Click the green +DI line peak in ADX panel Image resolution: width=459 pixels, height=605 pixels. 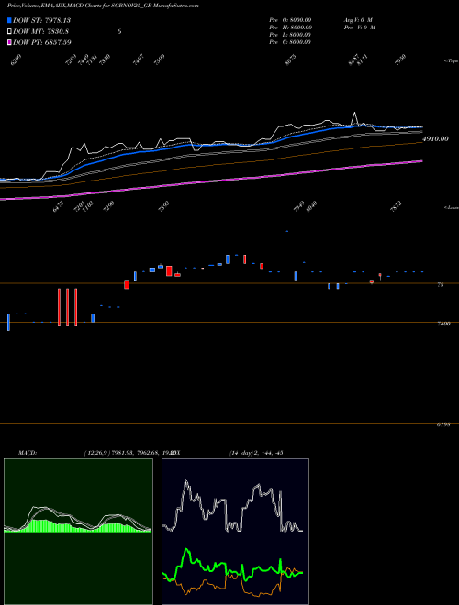point(187,549)
